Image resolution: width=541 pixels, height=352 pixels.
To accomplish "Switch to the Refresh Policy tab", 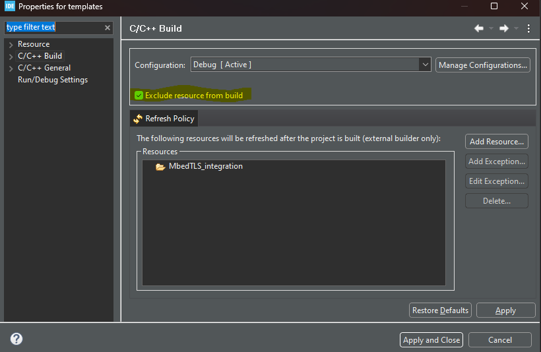I will pos(170,119).
